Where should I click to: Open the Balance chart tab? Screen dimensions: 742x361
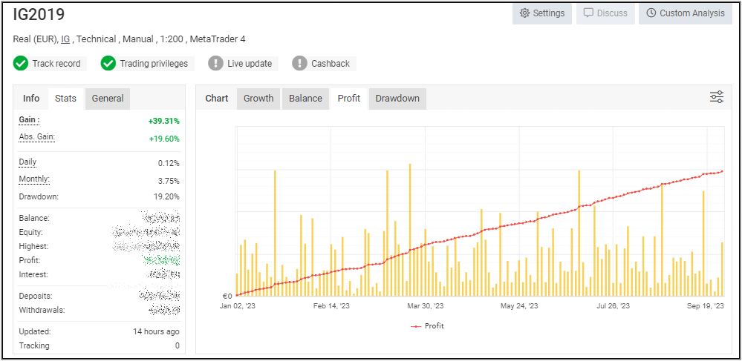coord(305,99)
